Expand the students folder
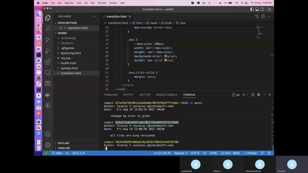Viewport: 308px width, 173px height. [x=67, y=43]
